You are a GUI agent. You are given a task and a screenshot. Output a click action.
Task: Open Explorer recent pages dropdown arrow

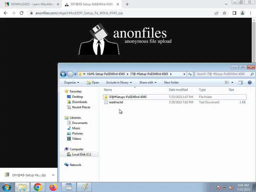75,74
